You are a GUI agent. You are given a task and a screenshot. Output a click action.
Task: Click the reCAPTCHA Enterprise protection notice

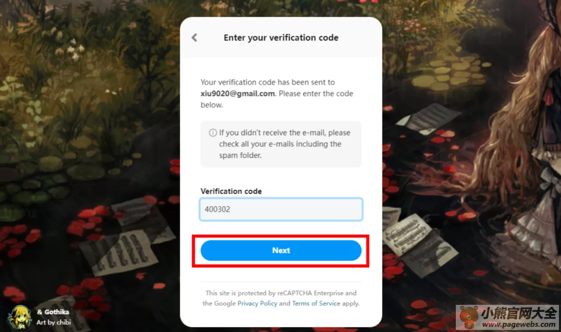(x=281, y=298)
